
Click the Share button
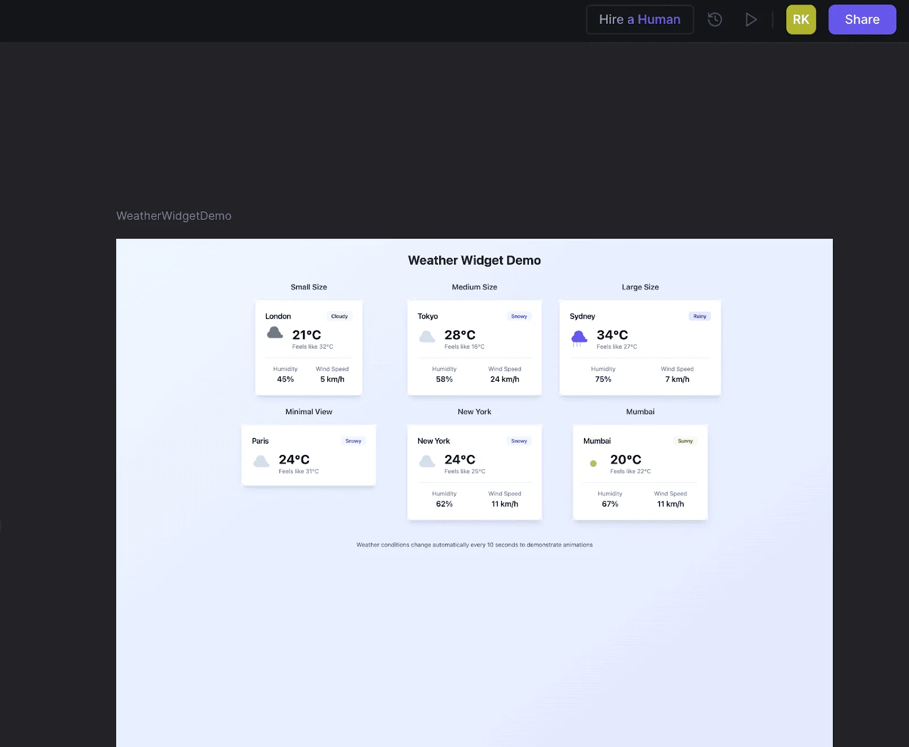pyautogui.click(x=862, y=20)
